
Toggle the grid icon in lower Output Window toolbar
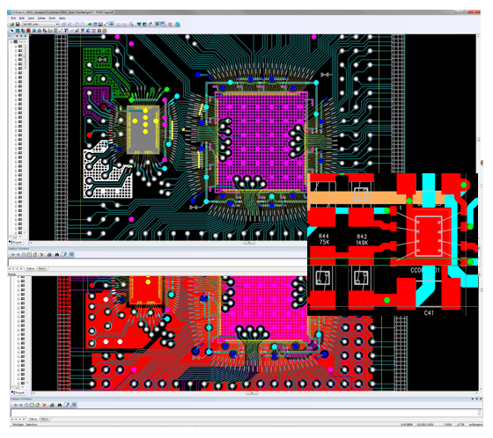click(x=74, y=405)
